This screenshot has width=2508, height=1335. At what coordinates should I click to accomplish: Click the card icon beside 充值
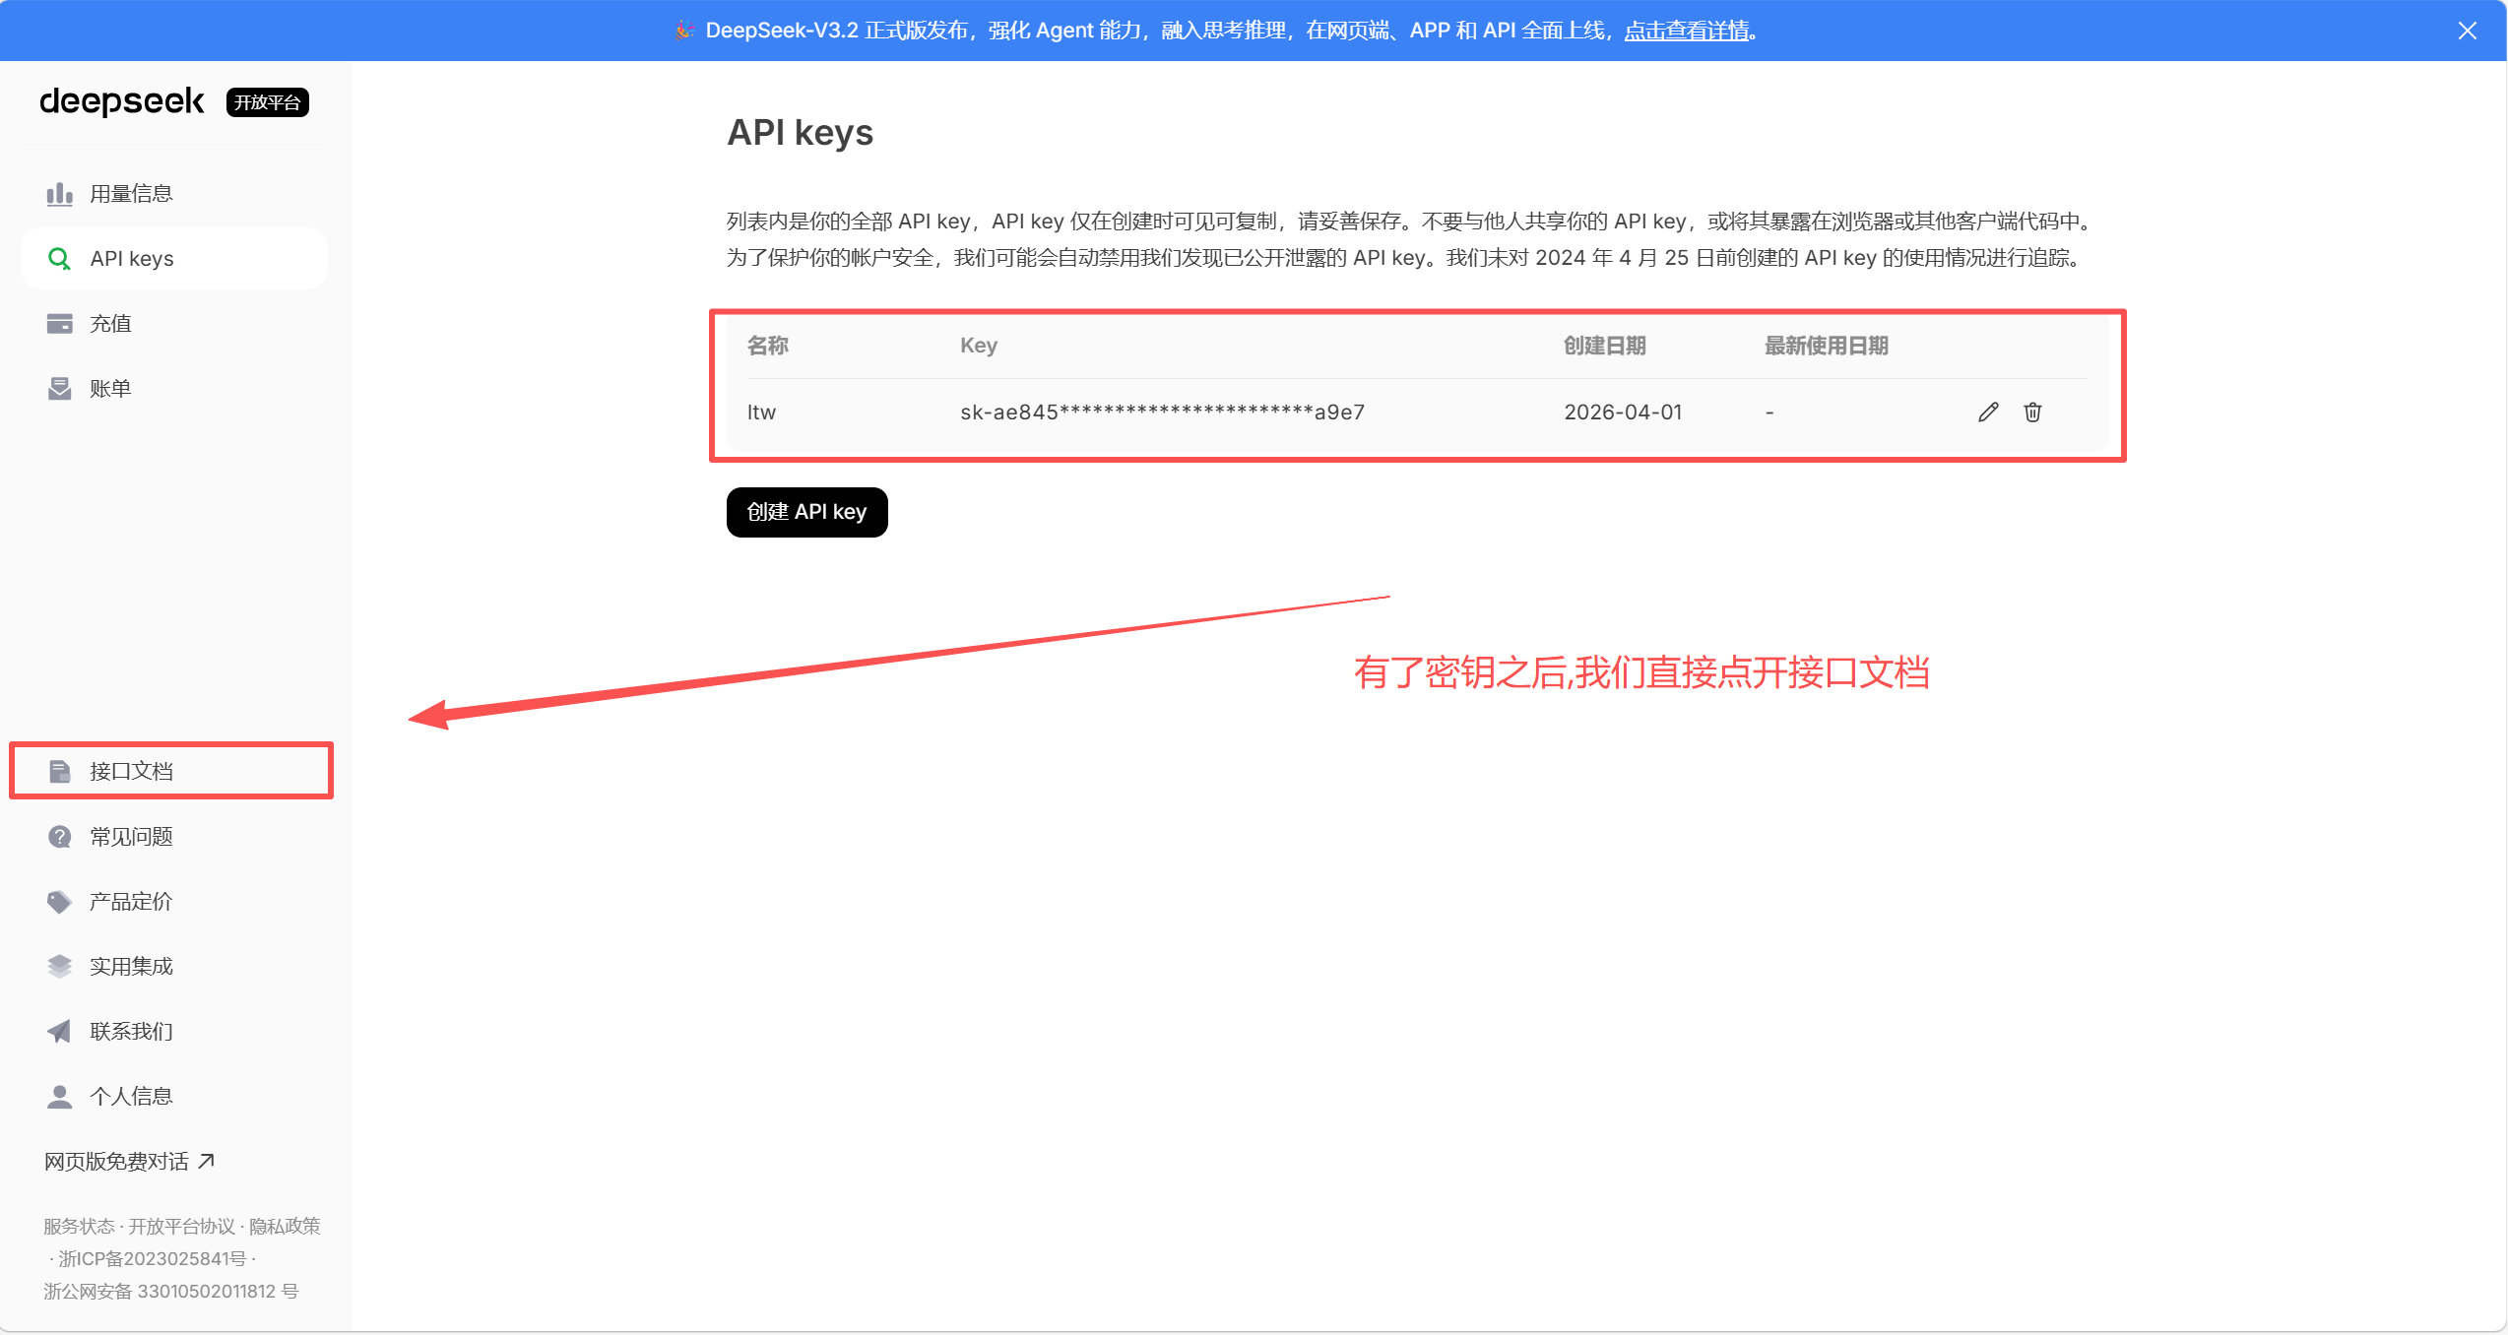coord(59,324)
